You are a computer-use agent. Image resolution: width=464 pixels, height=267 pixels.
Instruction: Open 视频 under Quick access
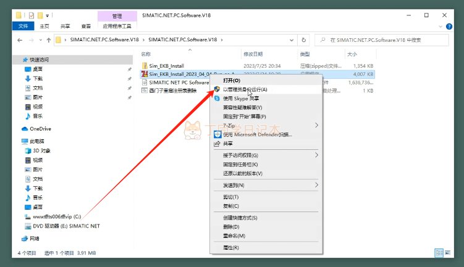[38, 107]
